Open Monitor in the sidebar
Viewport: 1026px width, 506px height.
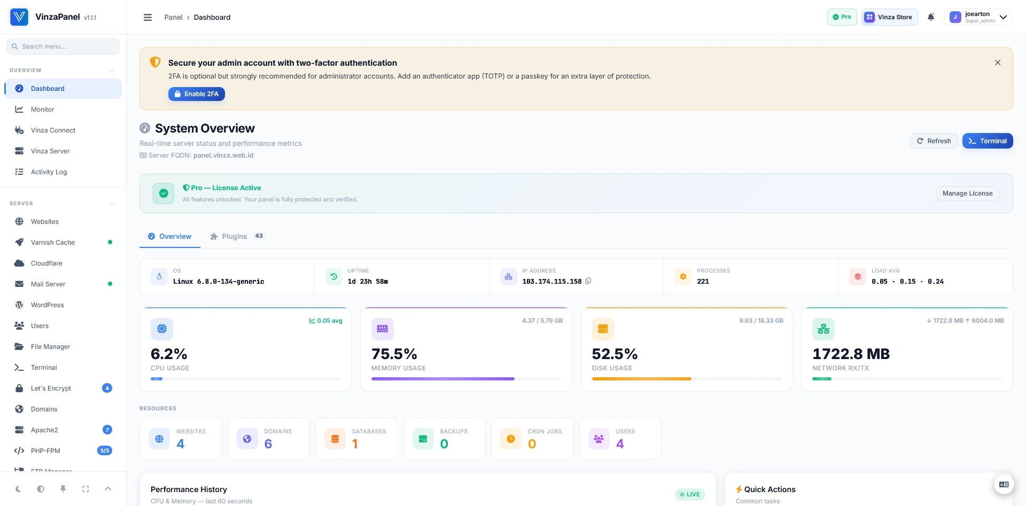point(63,110)
